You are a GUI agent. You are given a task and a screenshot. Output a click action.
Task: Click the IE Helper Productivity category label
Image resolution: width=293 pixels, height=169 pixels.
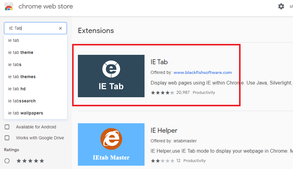tap(194, 161)
